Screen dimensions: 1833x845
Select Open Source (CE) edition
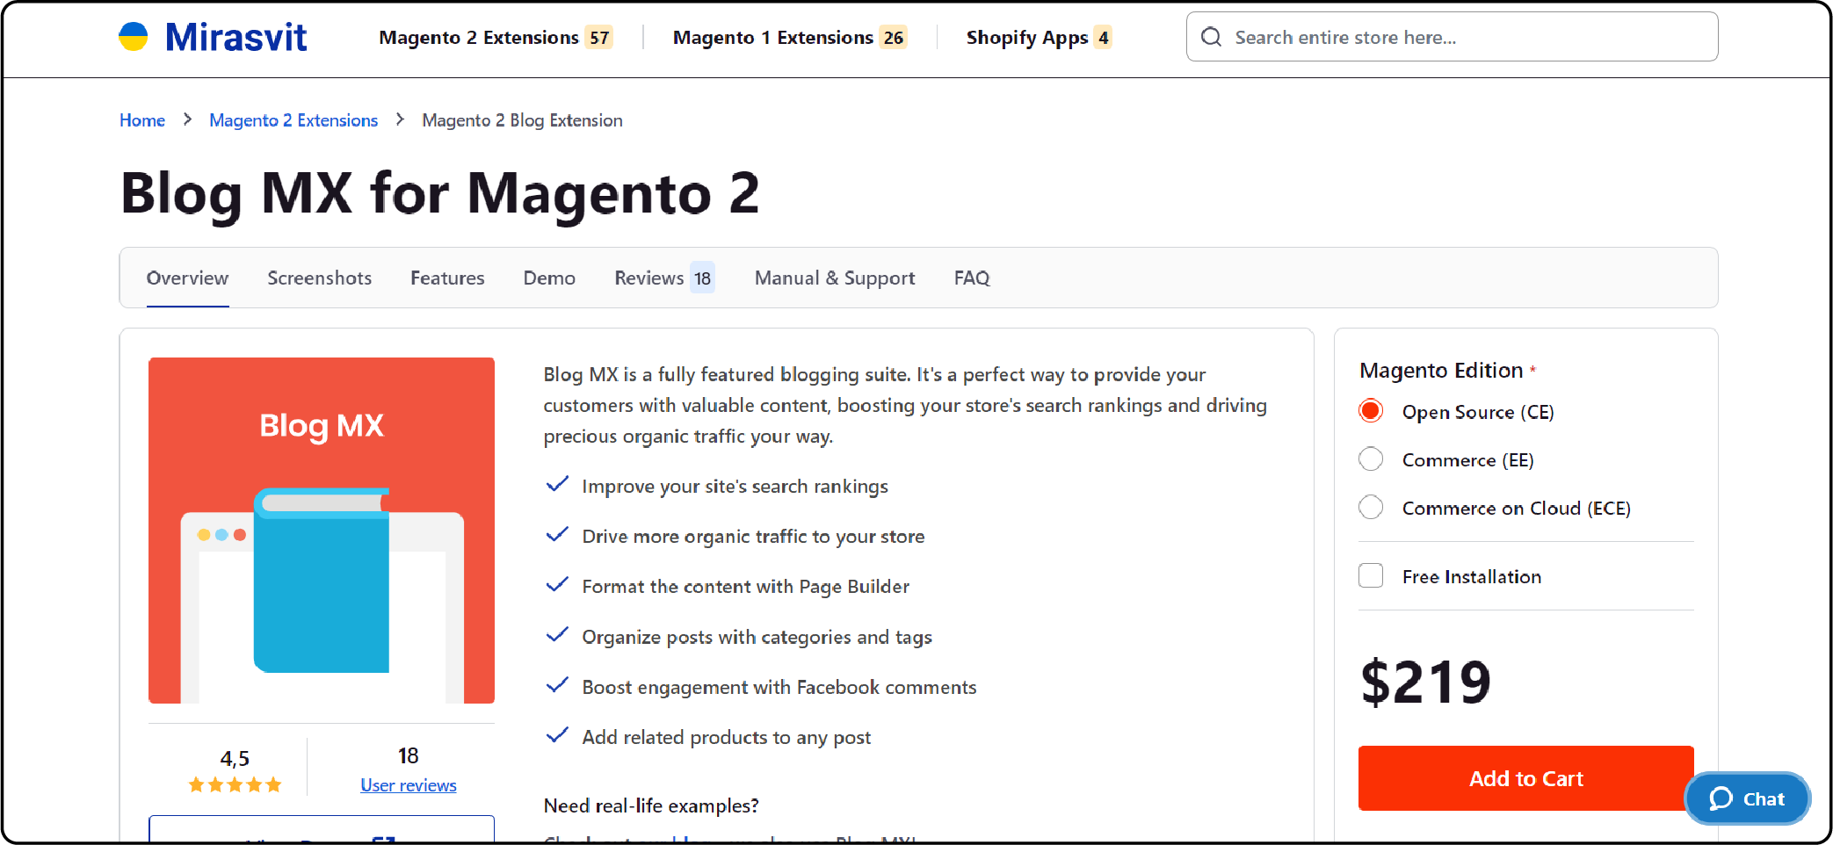[x=1371, y=411]
